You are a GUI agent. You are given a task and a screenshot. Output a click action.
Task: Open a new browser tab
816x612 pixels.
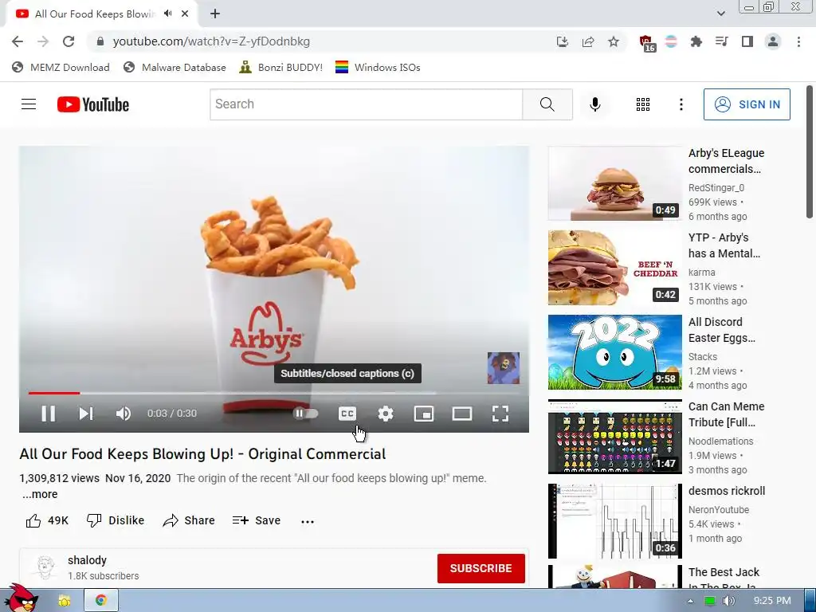[215, 14]
